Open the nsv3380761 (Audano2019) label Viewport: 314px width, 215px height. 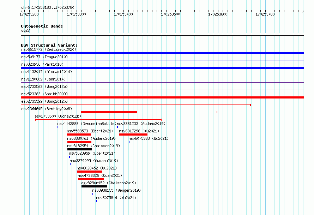[x=91, y=138]
